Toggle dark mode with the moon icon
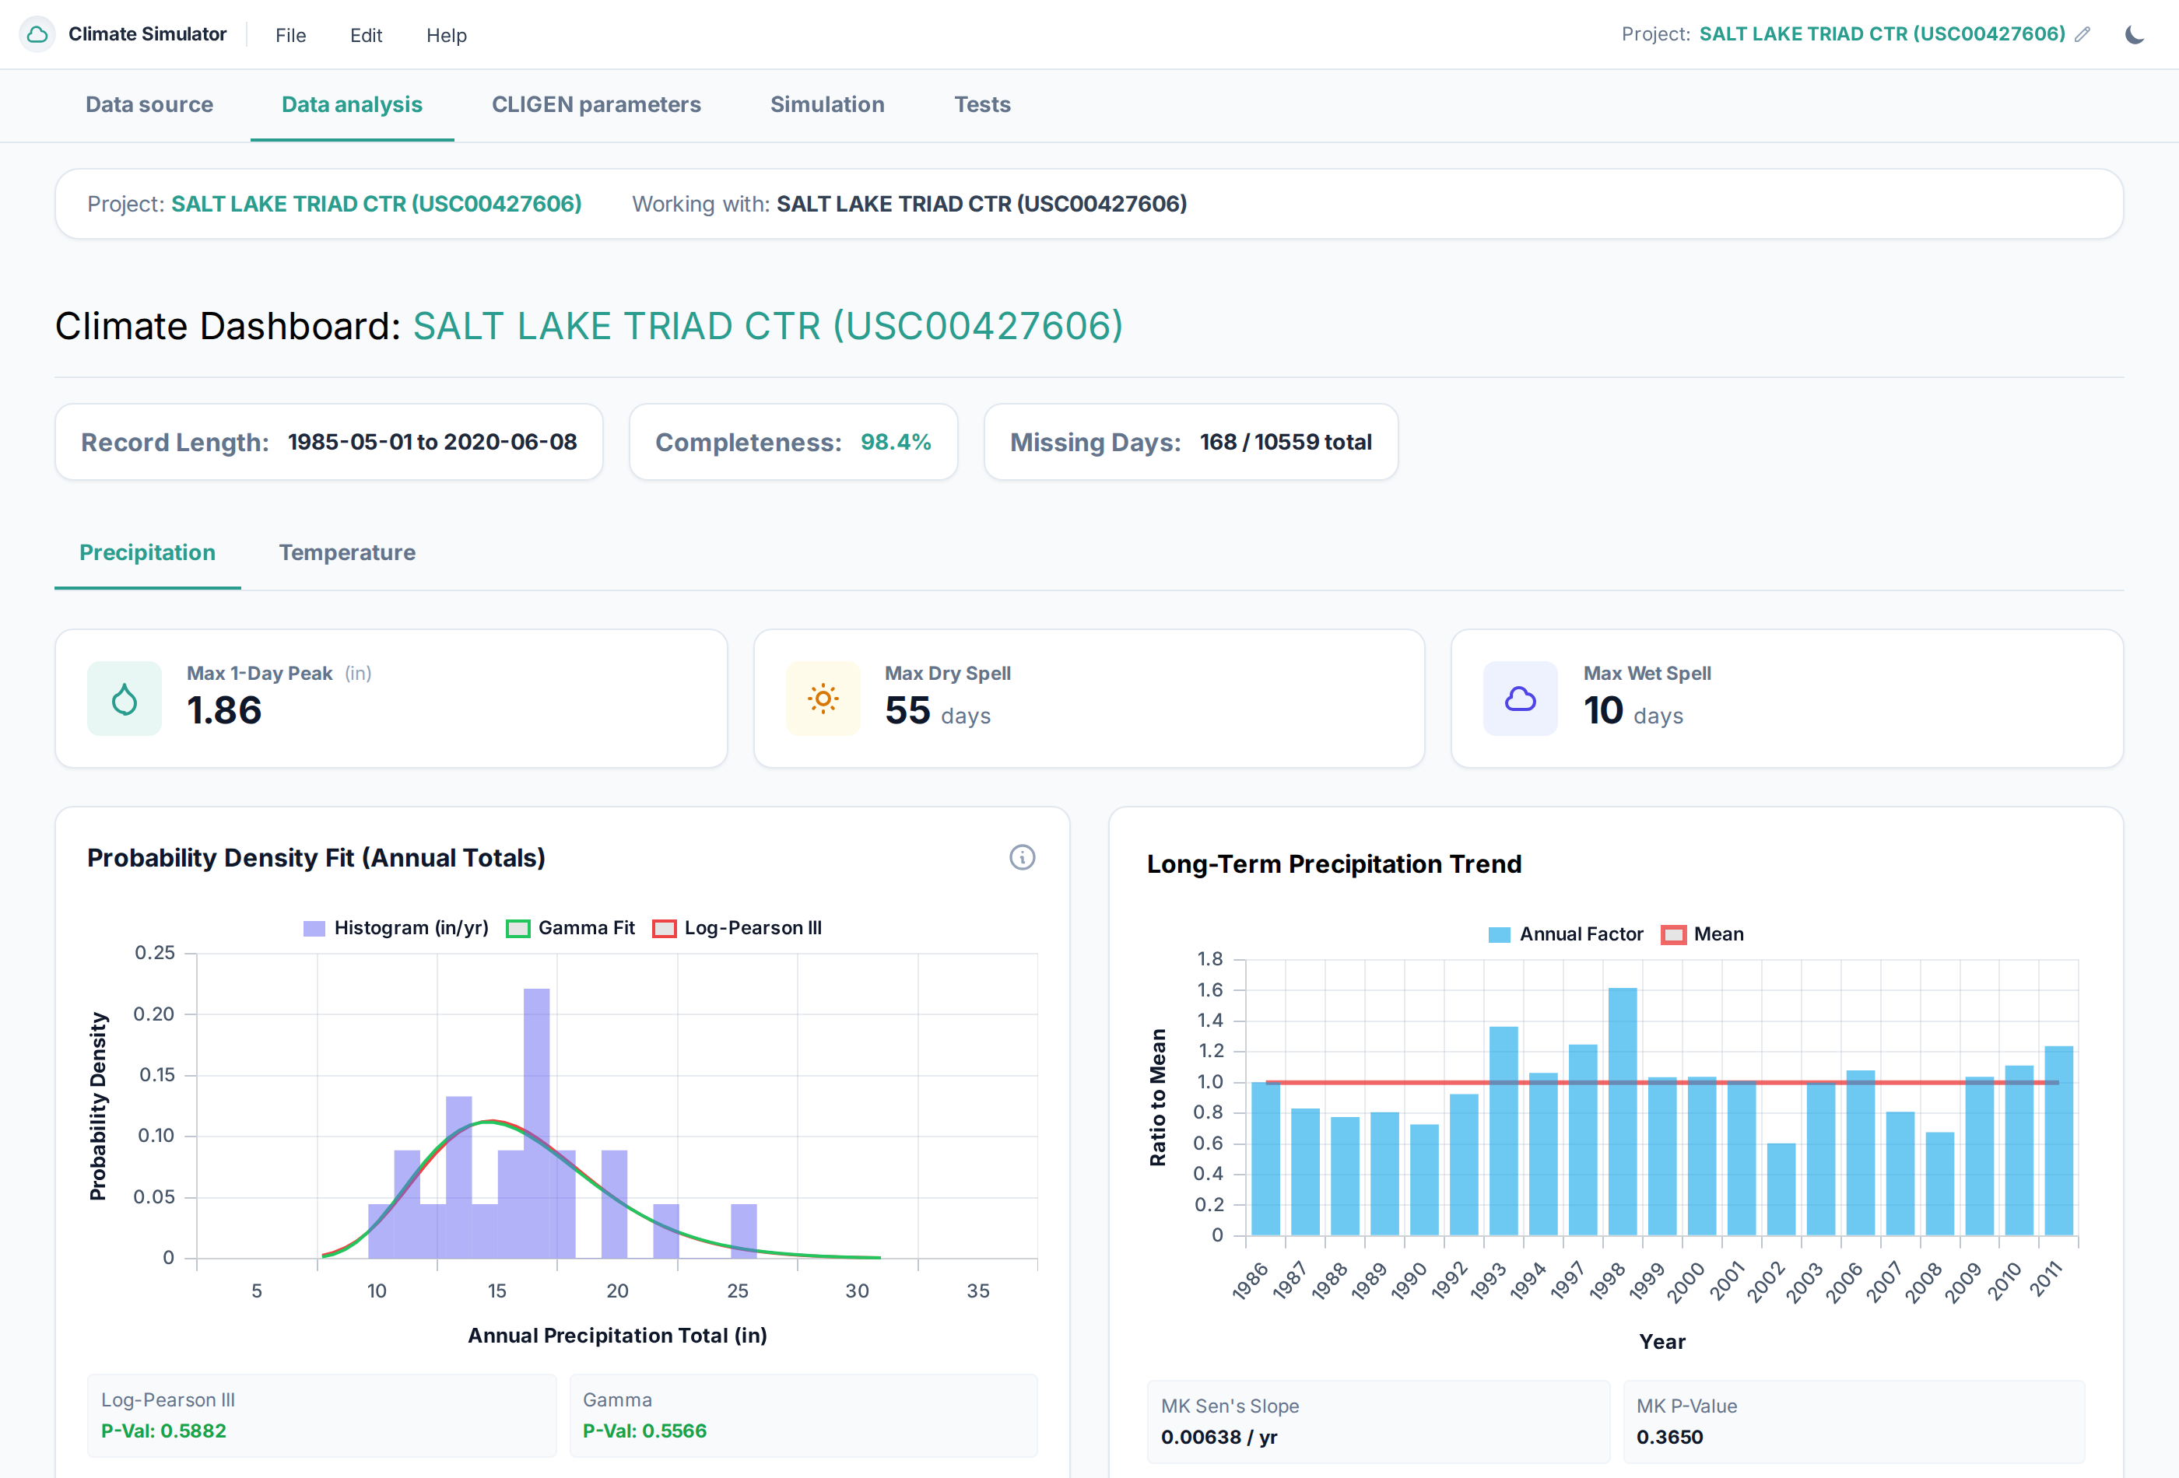Screen dimensions: 2179x1478 coord(2134,35)
